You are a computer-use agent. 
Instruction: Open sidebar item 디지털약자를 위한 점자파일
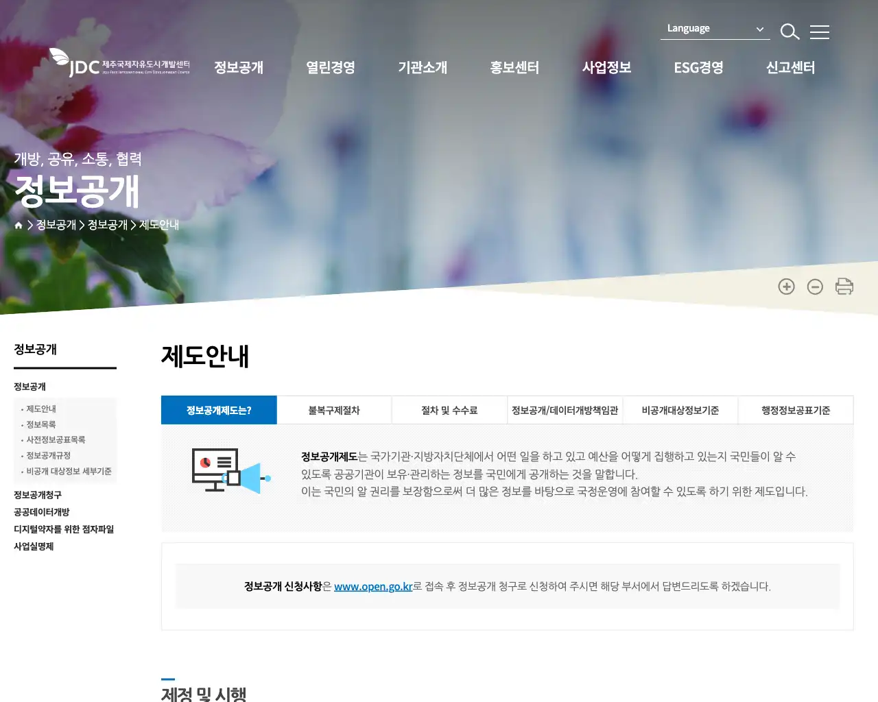coord(64,529)
